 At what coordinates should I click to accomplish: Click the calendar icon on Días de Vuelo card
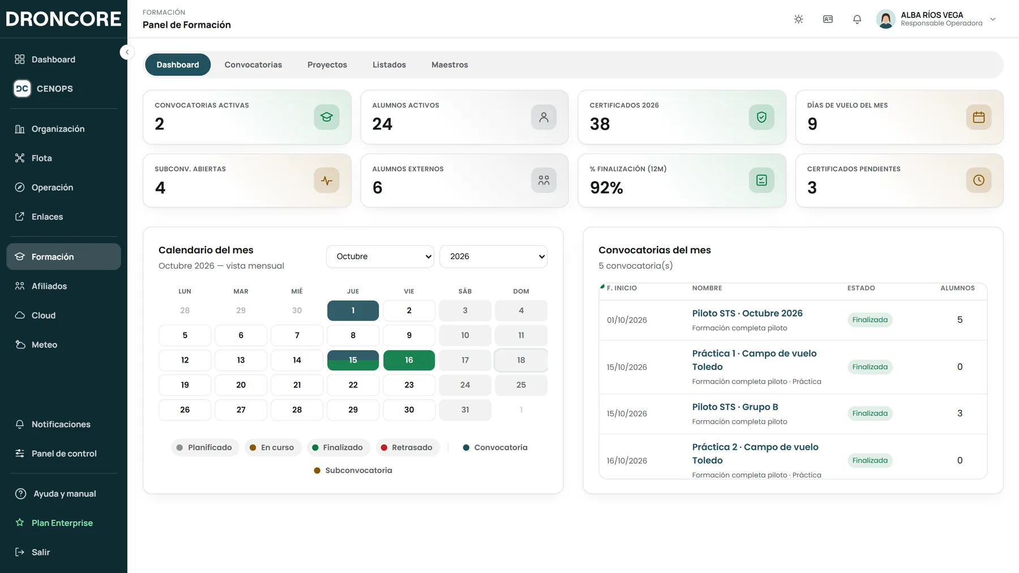point(979,117)
